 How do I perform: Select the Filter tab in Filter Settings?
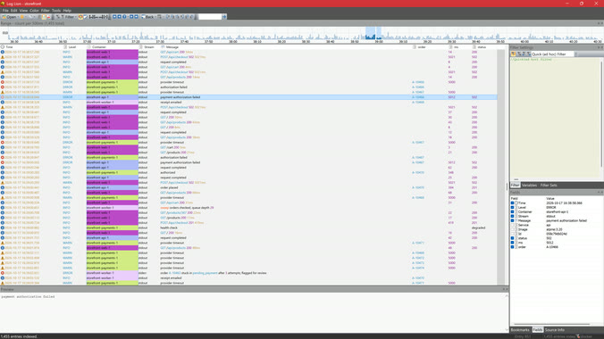(515, 185)
